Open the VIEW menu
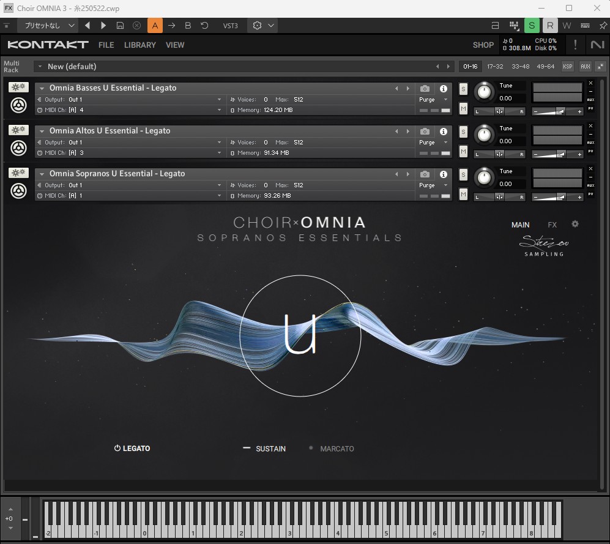The image size is (610, 544). pyautogui.click(x=175, y=45)
